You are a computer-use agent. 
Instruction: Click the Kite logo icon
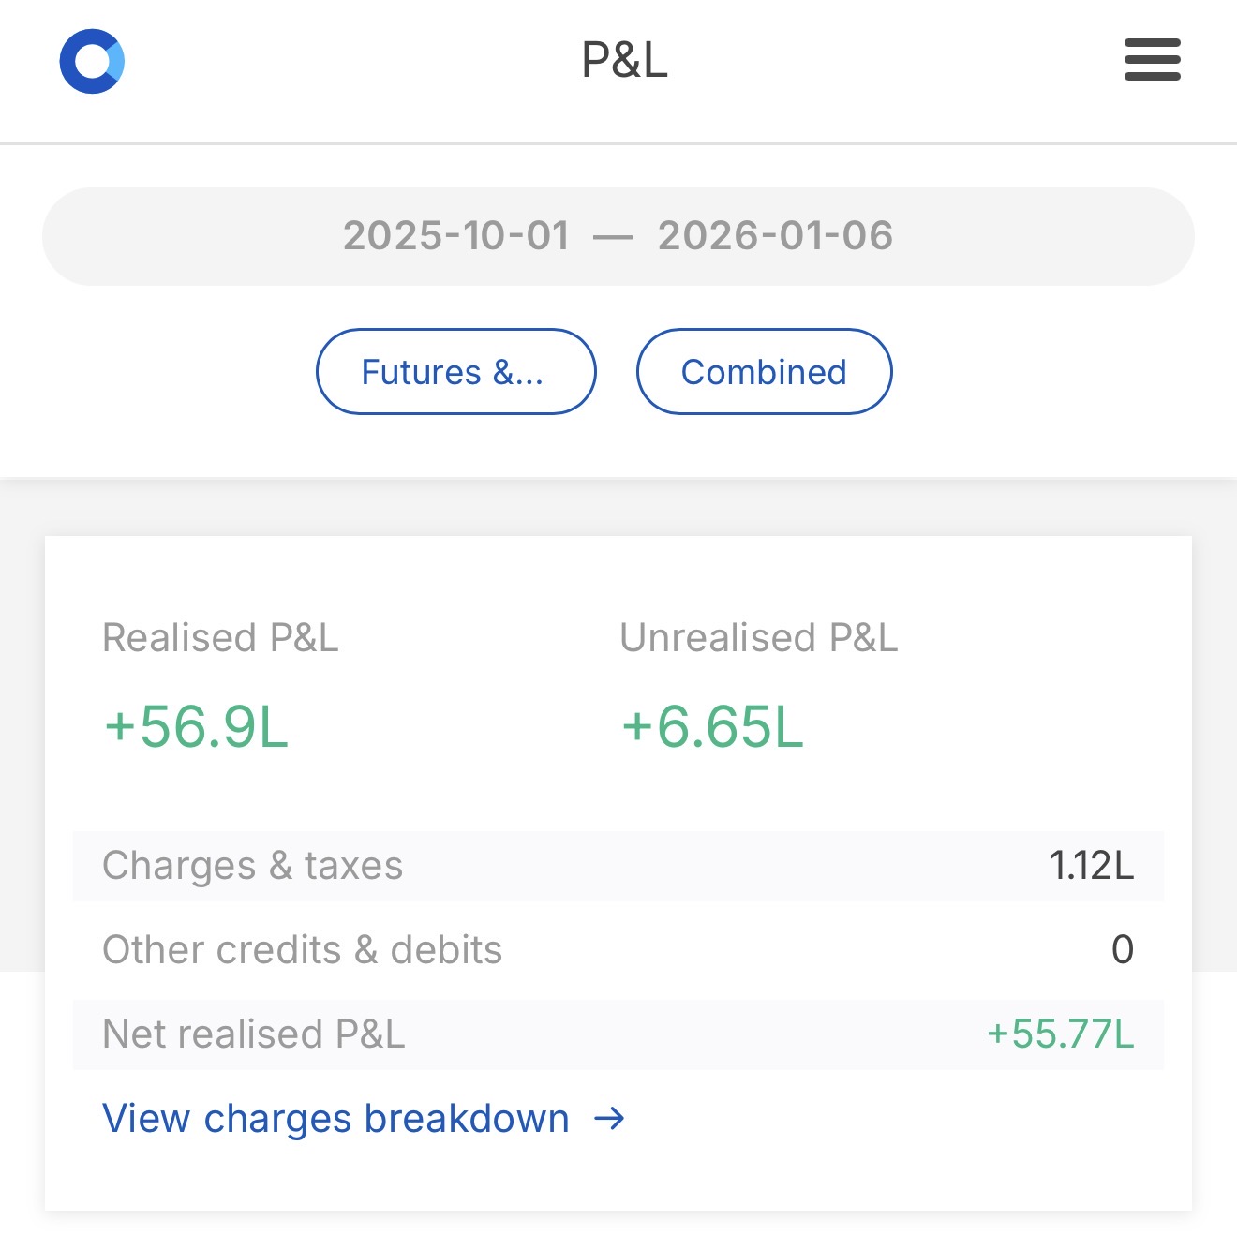tap(93, 62)
